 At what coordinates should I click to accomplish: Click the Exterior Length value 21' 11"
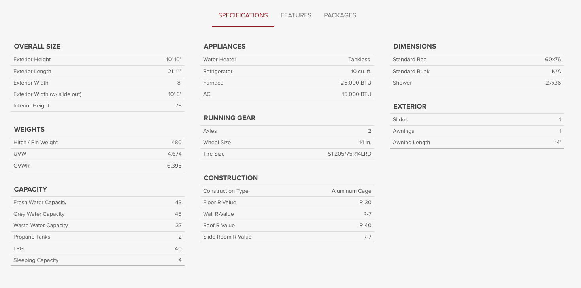[175, 71]
